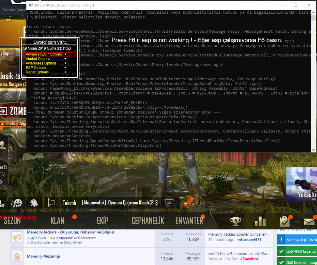Viewport: 317px width, 265px height.
Task: Click console vertical scrollbar up arrow
Action: point(313,12)
